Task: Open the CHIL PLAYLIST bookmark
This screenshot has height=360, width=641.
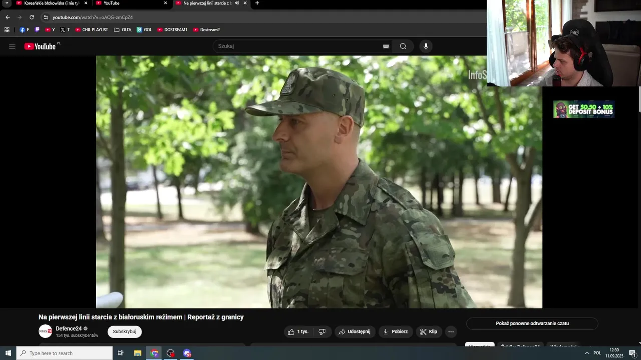Action: 91,30
